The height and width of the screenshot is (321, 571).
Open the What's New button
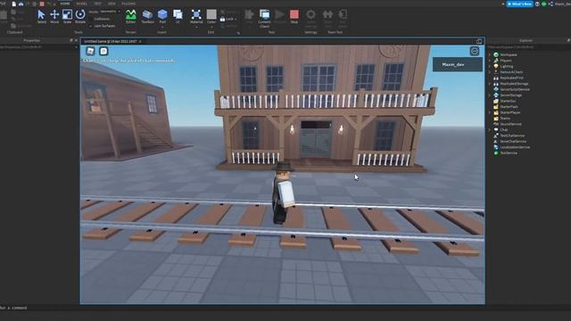click(519, 4)
